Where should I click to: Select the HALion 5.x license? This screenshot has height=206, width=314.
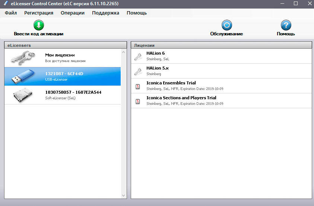(221, 71)
